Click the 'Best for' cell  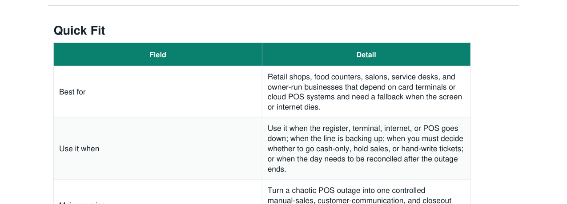pyautogui.click(x=158, y=92)
